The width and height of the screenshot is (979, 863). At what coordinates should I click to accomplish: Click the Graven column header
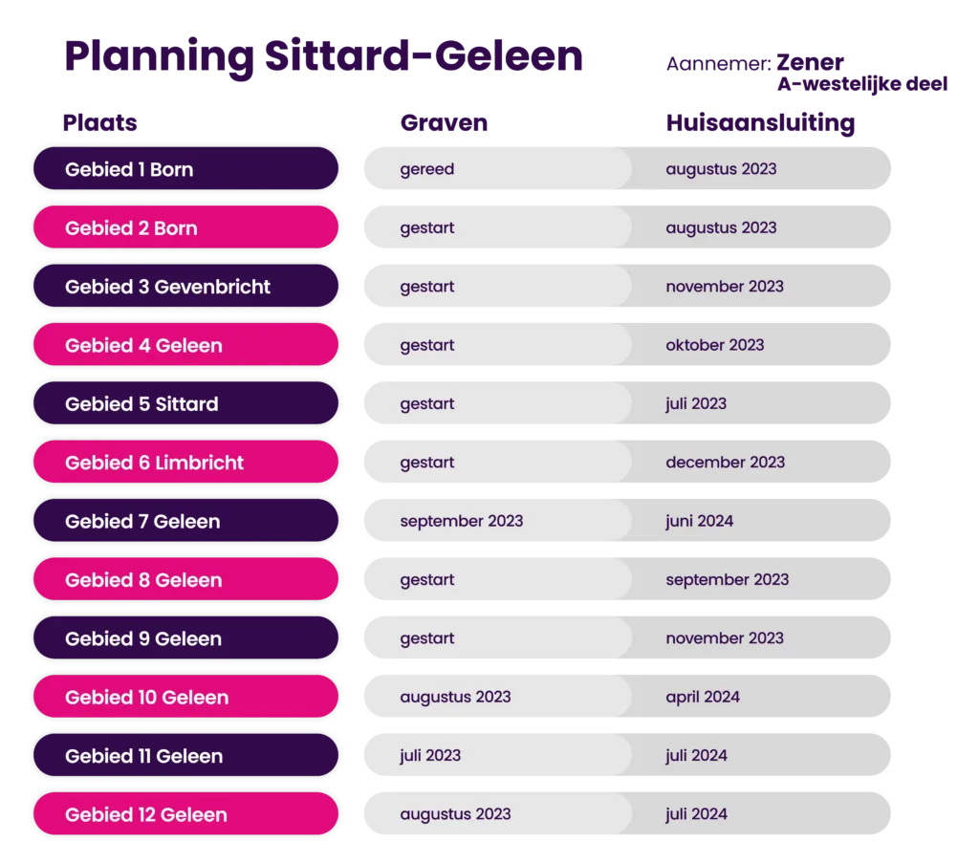444,123
